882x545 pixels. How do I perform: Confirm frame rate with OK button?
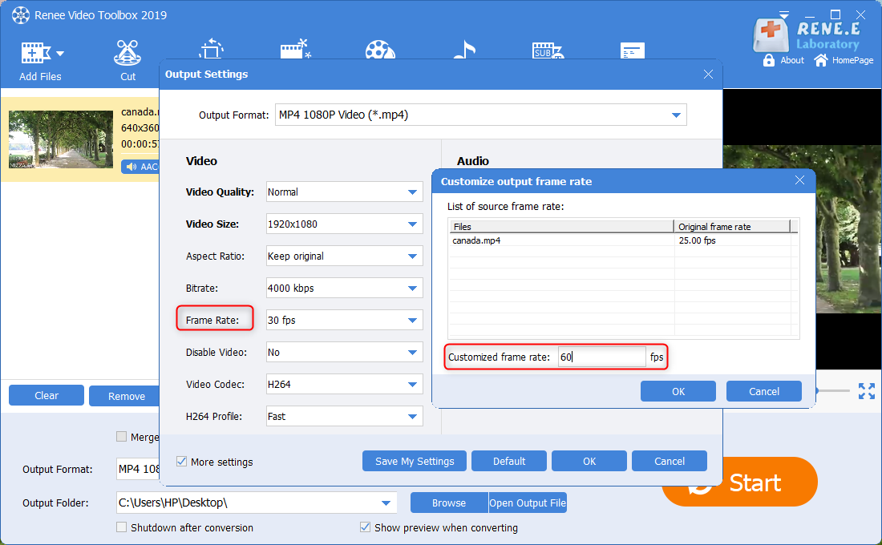point(678,391)
